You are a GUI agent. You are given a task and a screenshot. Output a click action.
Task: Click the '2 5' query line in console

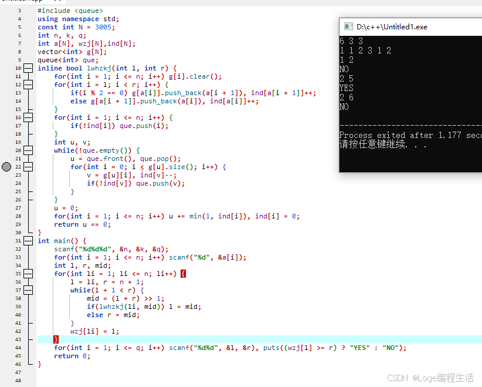click(x=347, y=79)
